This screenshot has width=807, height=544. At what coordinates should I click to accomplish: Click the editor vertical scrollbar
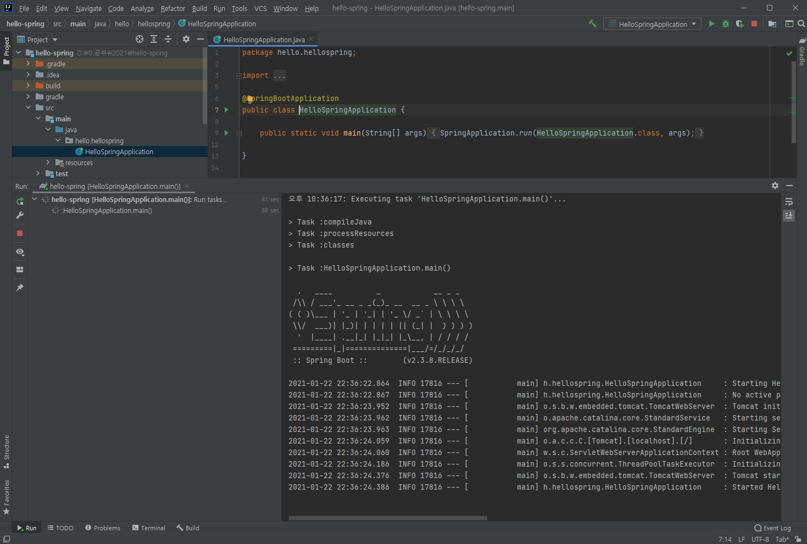pos(794,102)
